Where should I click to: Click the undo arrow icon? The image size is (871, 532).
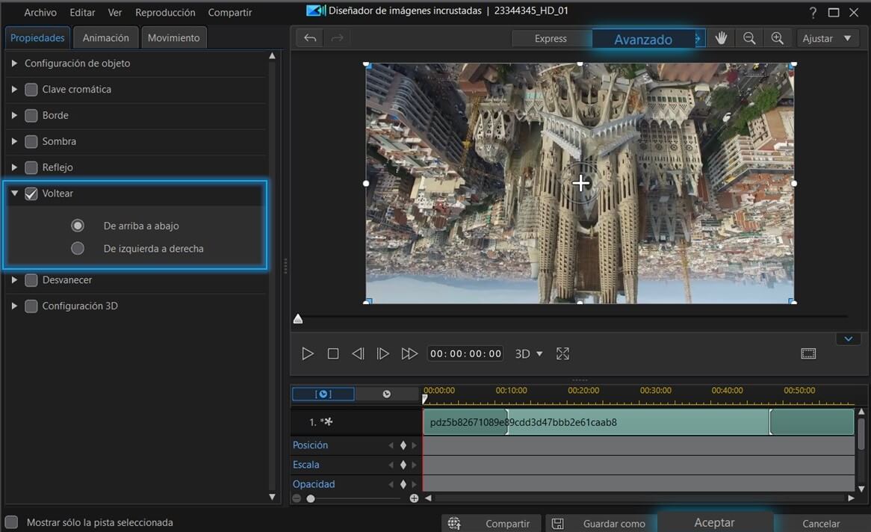pos(310,38)
